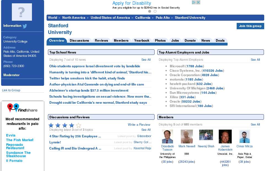The height and width of the screenshot is (171, 270).
Task: Go to World in breadcrumb
Action: [x=53, y=18]
